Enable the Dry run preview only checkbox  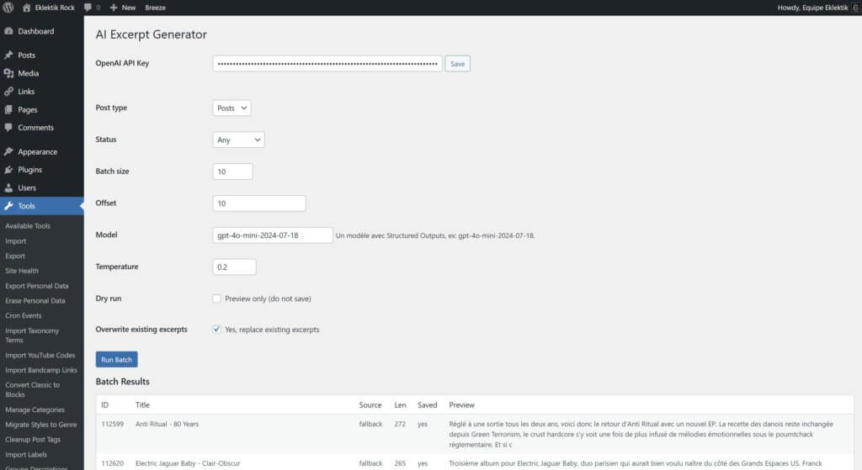[x=217, y=298]
